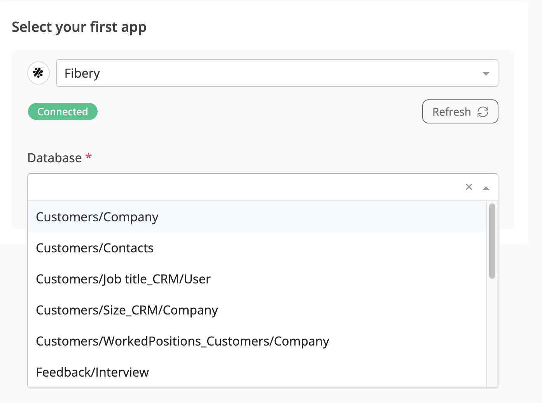
Task: Clear the Database field with the X icon
Action: [x=469, y=187]
